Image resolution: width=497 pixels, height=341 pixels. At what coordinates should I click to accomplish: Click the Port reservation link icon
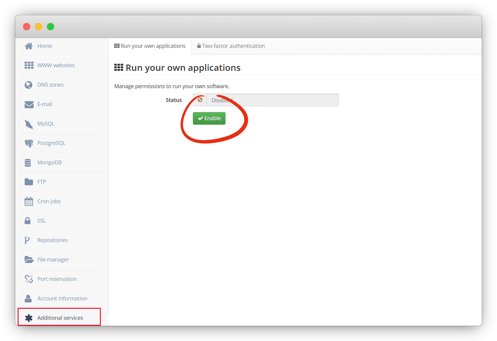pyautogui.click(x=29, y=279)
